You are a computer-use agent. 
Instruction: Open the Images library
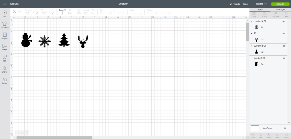[5, 47]
